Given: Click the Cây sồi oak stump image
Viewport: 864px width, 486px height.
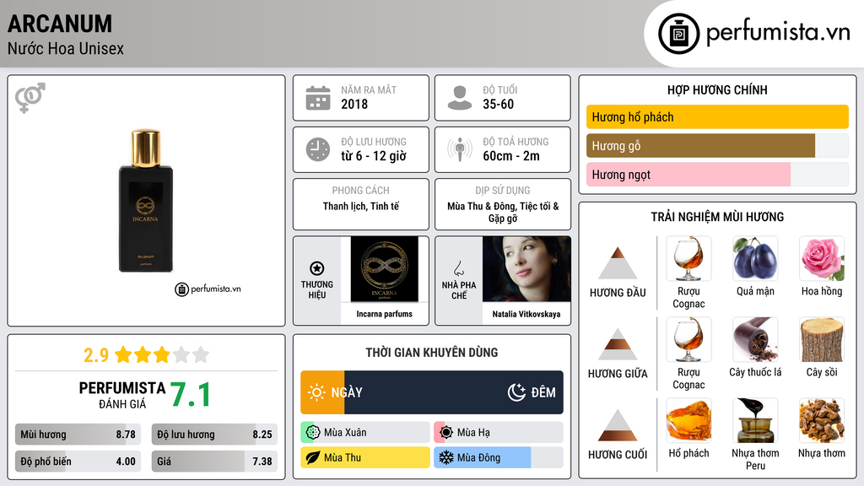Looking at the screenshot, I should (x=822, y=340).
